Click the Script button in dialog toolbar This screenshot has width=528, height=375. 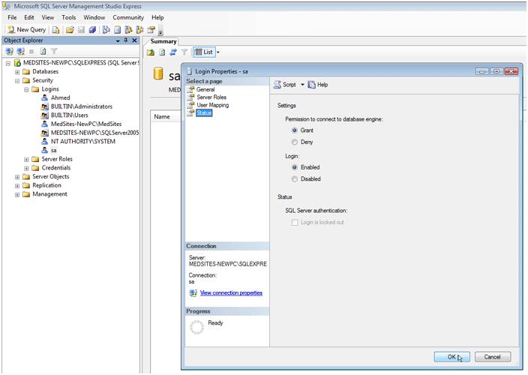[285, 85]
